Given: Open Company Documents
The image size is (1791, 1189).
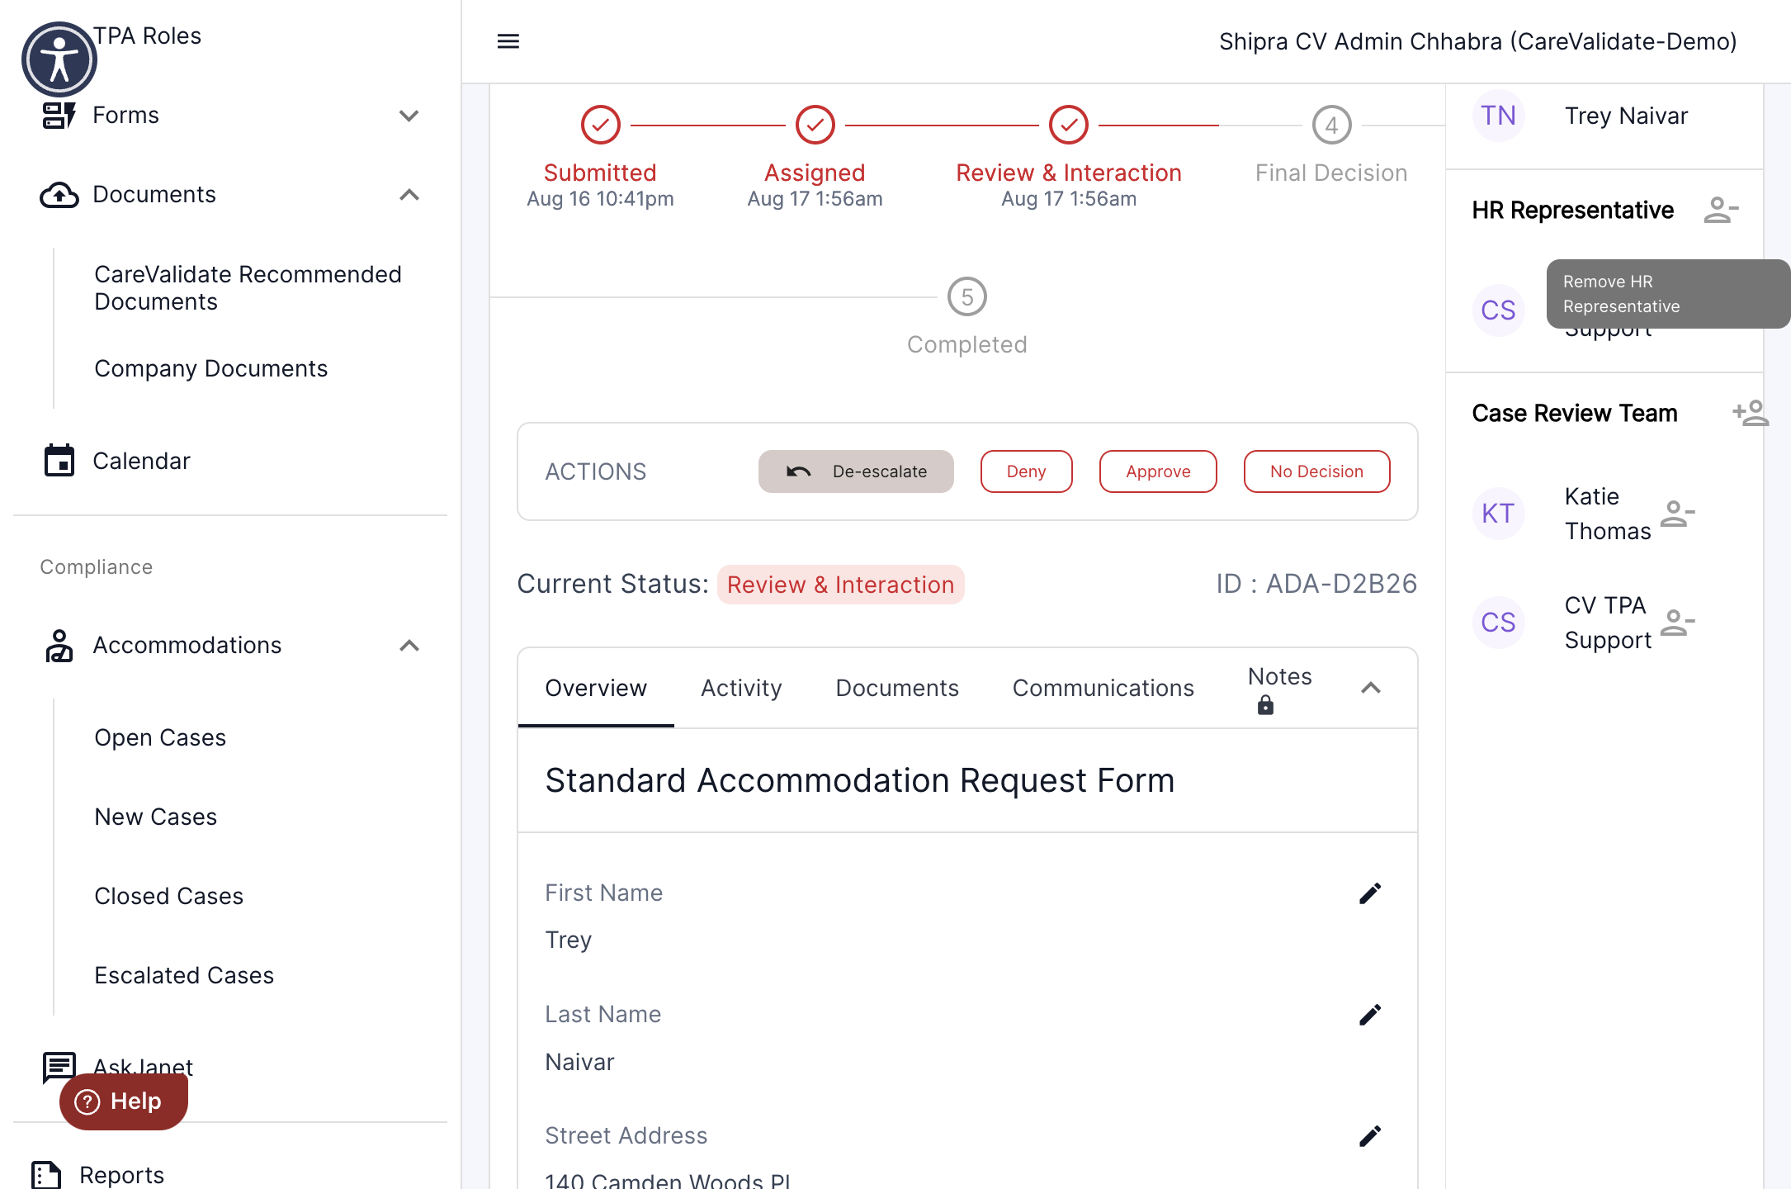Looking at the screenshot, I should click(x=210, y=368).
